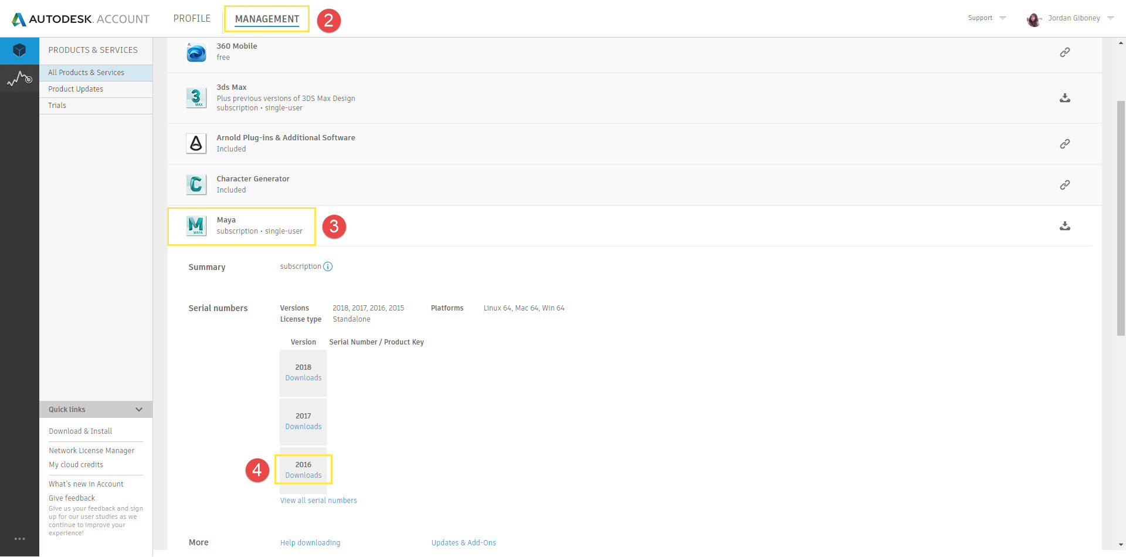Expand the sidebar's three-dots menu
This screenshot has width=1126, height=557.
(19, 538)
